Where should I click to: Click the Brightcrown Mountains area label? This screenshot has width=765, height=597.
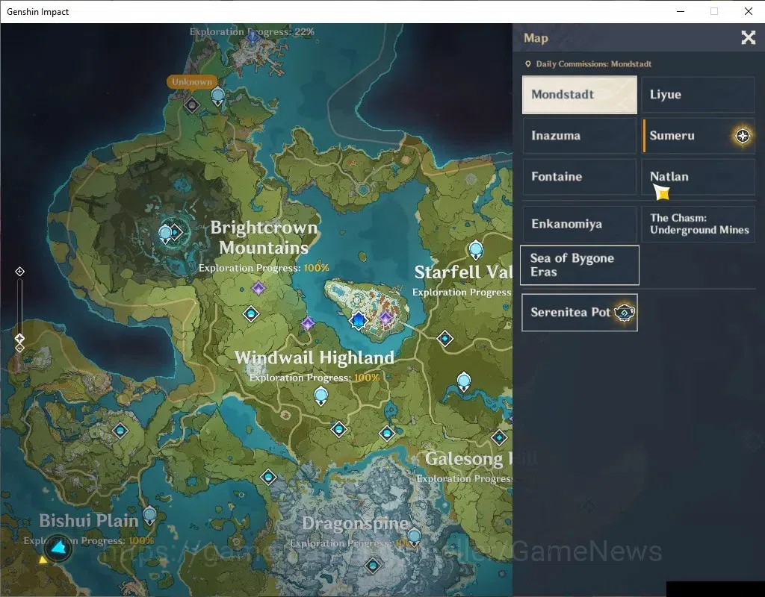point(264,237)
